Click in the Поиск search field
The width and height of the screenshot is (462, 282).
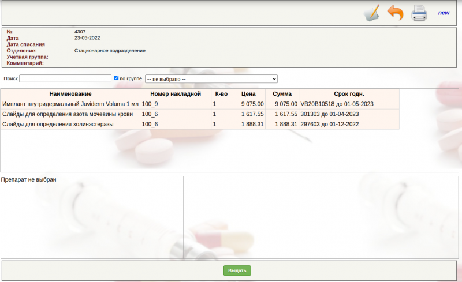click(x=65, y=78)
